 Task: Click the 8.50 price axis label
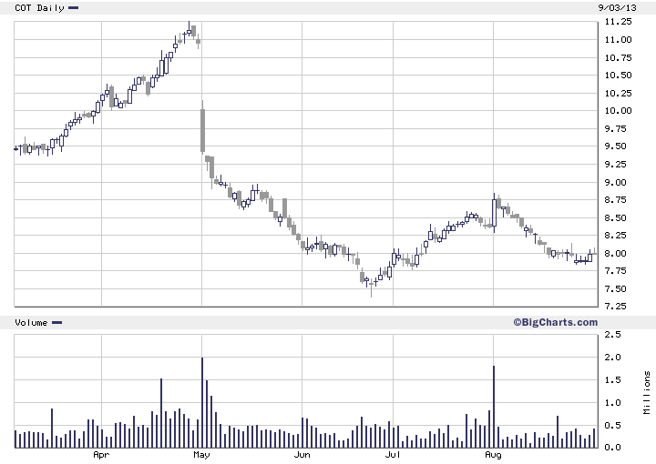click(x=615, y=217)
